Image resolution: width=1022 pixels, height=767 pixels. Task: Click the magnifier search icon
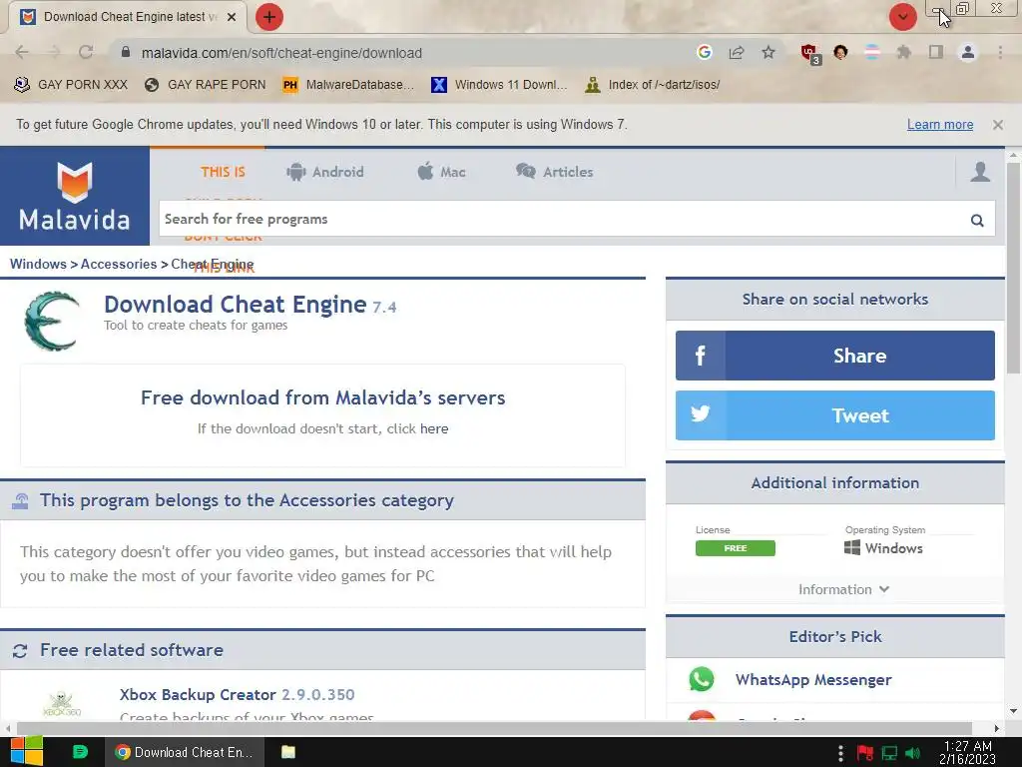coord(977,220)
